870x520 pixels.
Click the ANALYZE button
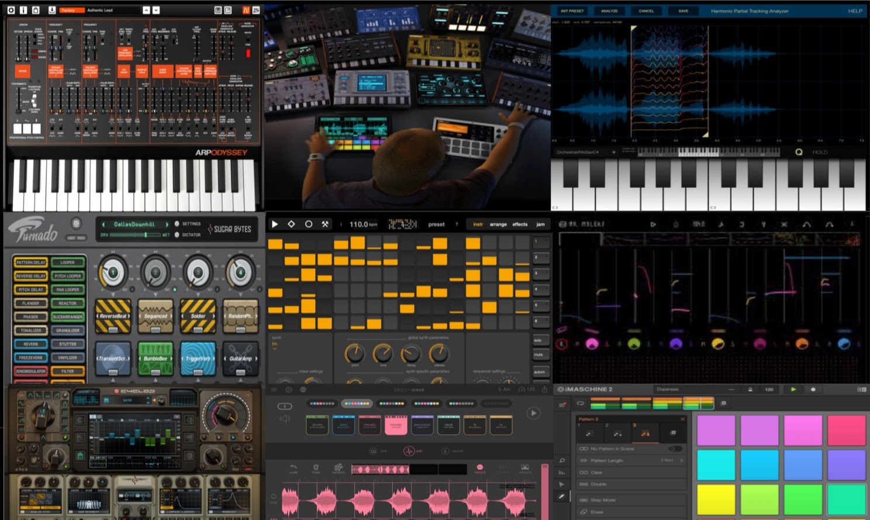609,11
